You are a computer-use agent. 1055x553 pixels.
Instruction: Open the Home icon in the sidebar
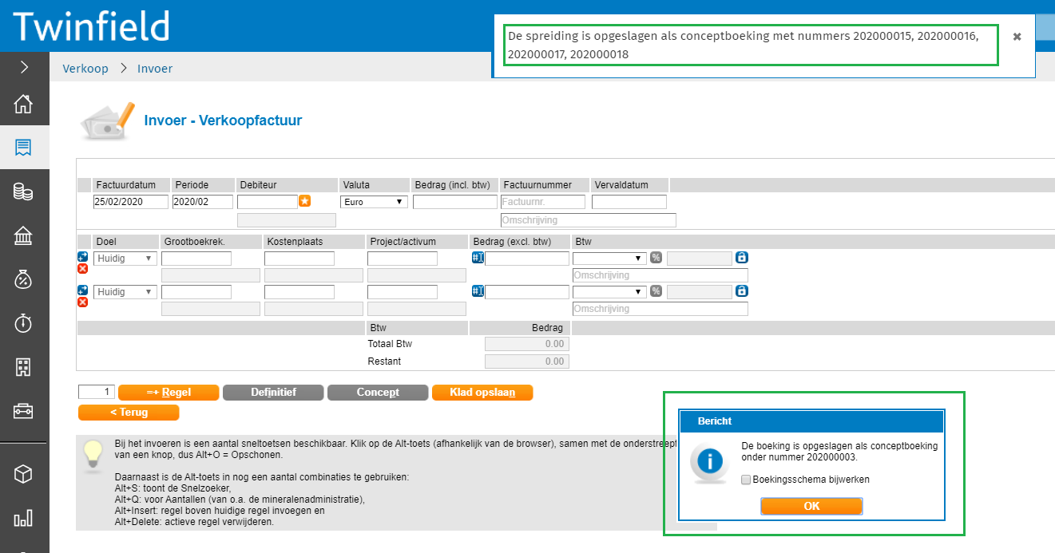coord(23,104)
